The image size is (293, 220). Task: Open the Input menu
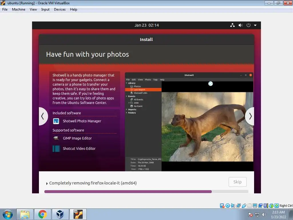tap(45, 9)
